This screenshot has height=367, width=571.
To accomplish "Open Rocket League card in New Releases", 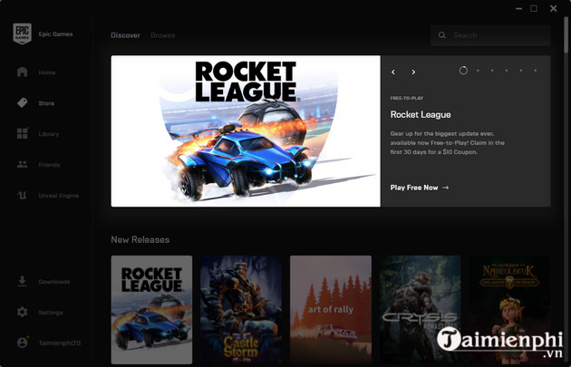I will coord(151,310).
